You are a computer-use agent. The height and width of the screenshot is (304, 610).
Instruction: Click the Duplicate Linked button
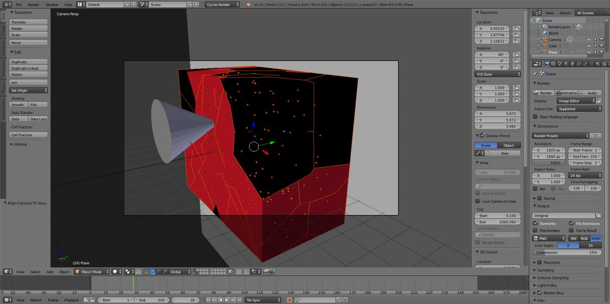click(29, 68)
